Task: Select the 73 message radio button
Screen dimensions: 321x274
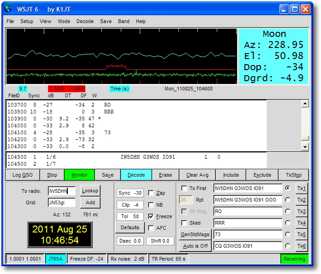Action: 288,234
